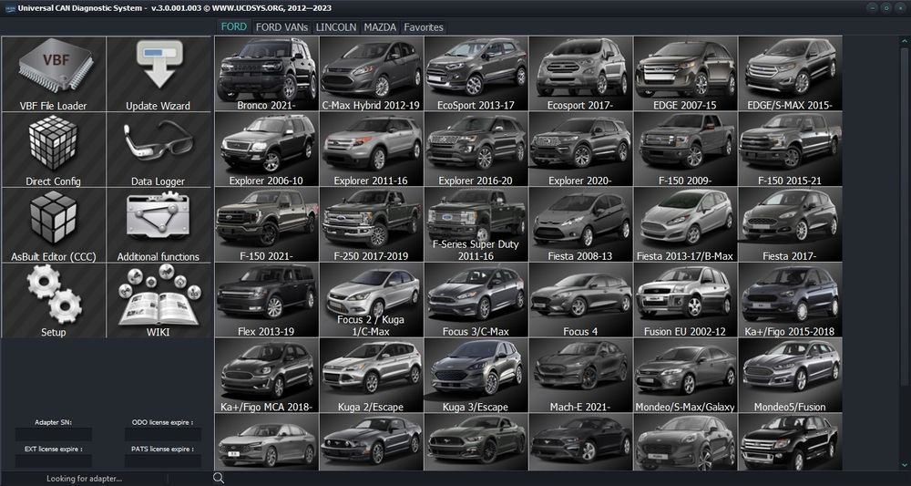Image resolution: width=911 pixels, height=486 pixels.
Task: Choose F-150 2015-21 truck
Action: (790, 150)
